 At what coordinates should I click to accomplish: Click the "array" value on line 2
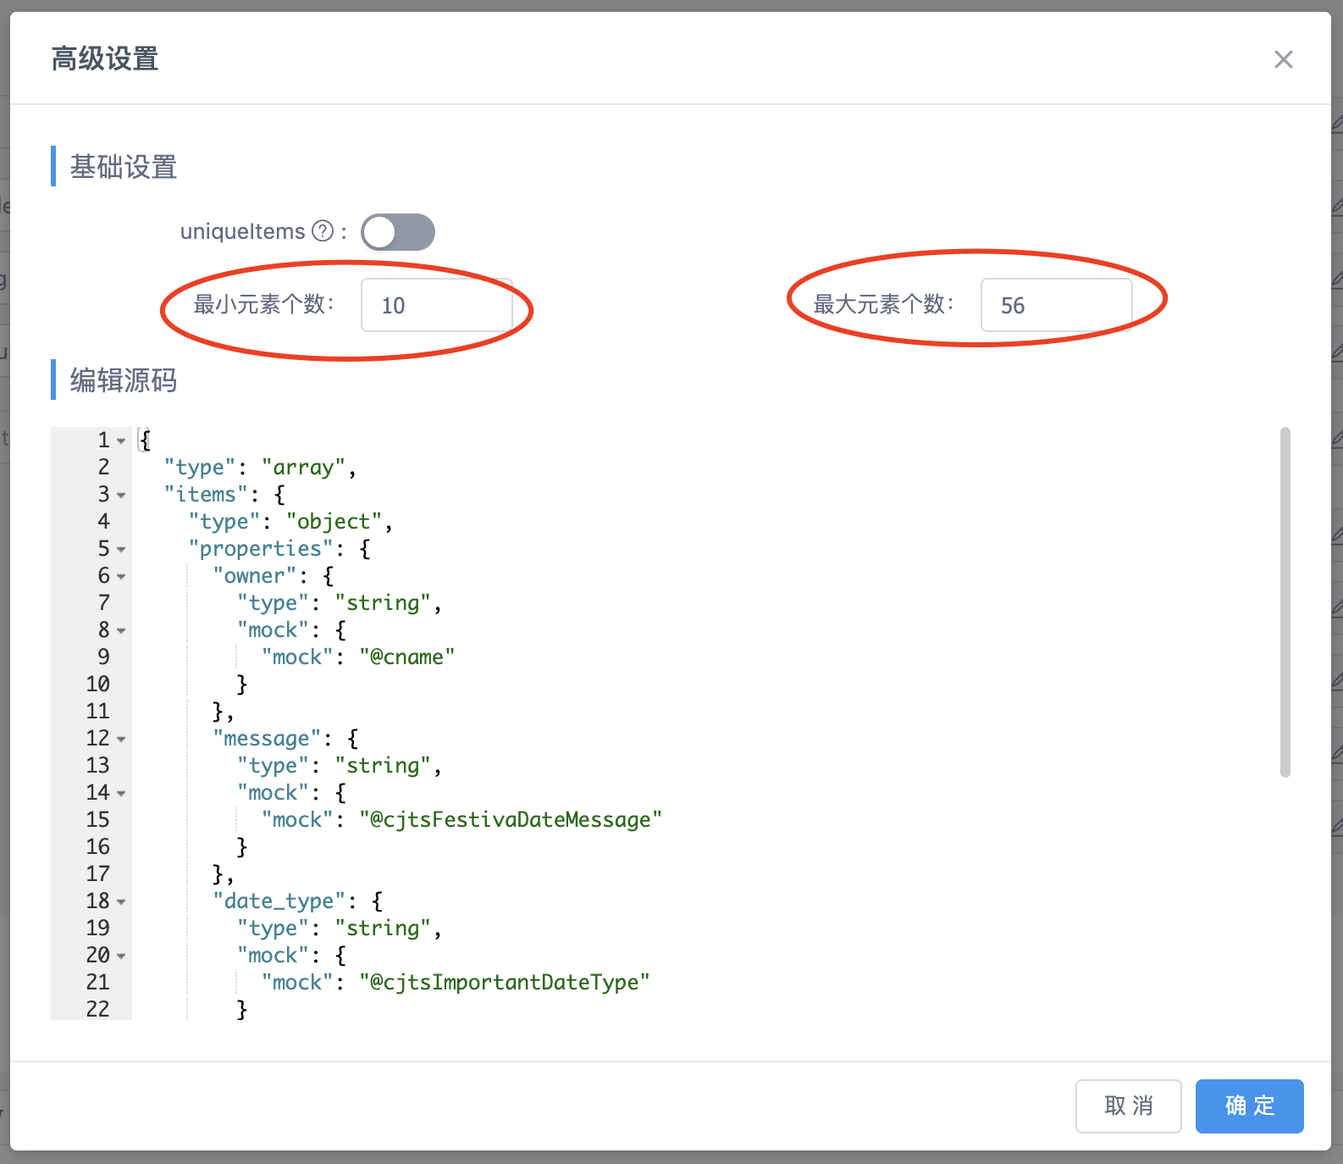click(303, 467)
